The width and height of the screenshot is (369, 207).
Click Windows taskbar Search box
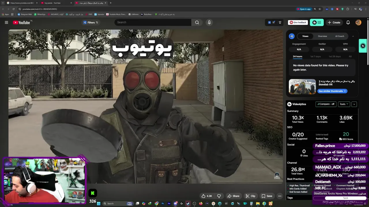[x=118, y=204]
